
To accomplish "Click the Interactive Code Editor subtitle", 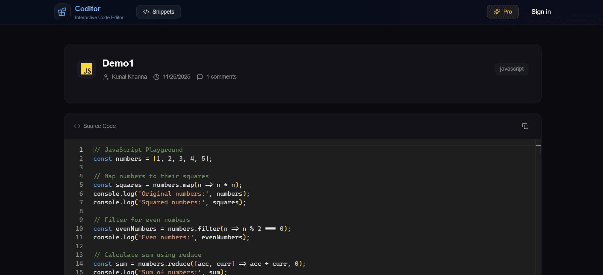I will pyautogui.click(x=99, y=18).
